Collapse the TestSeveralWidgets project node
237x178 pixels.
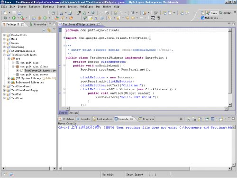point(4,55)
